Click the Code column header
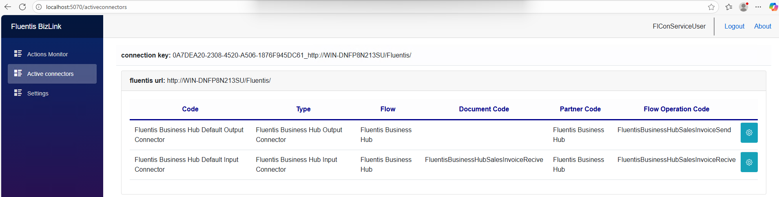 pos(190,109)
